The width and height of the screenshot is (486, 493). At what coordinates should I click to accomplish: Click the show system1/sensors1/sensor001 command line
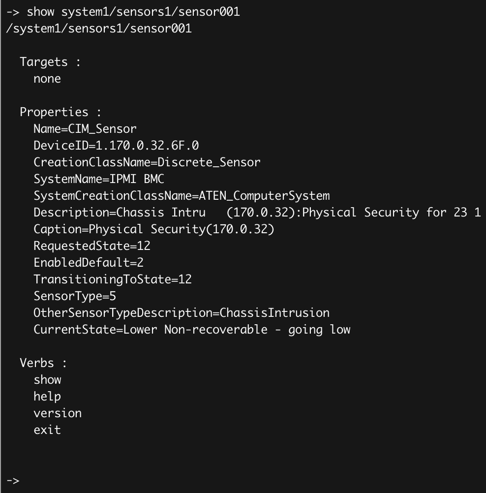tap(123, 12)
